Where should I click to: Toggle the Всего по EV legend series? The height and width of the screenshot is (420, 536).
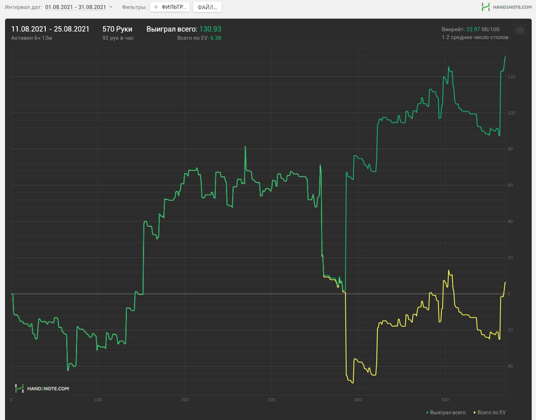coord(489,412)
